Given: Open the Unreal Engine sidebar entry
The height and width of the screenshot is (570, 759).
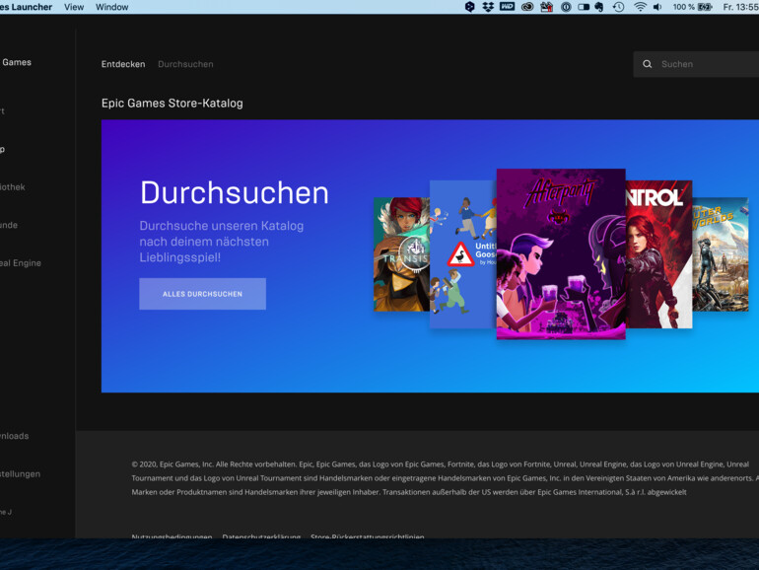Looking at the screenshot, I should pos(22,263).
